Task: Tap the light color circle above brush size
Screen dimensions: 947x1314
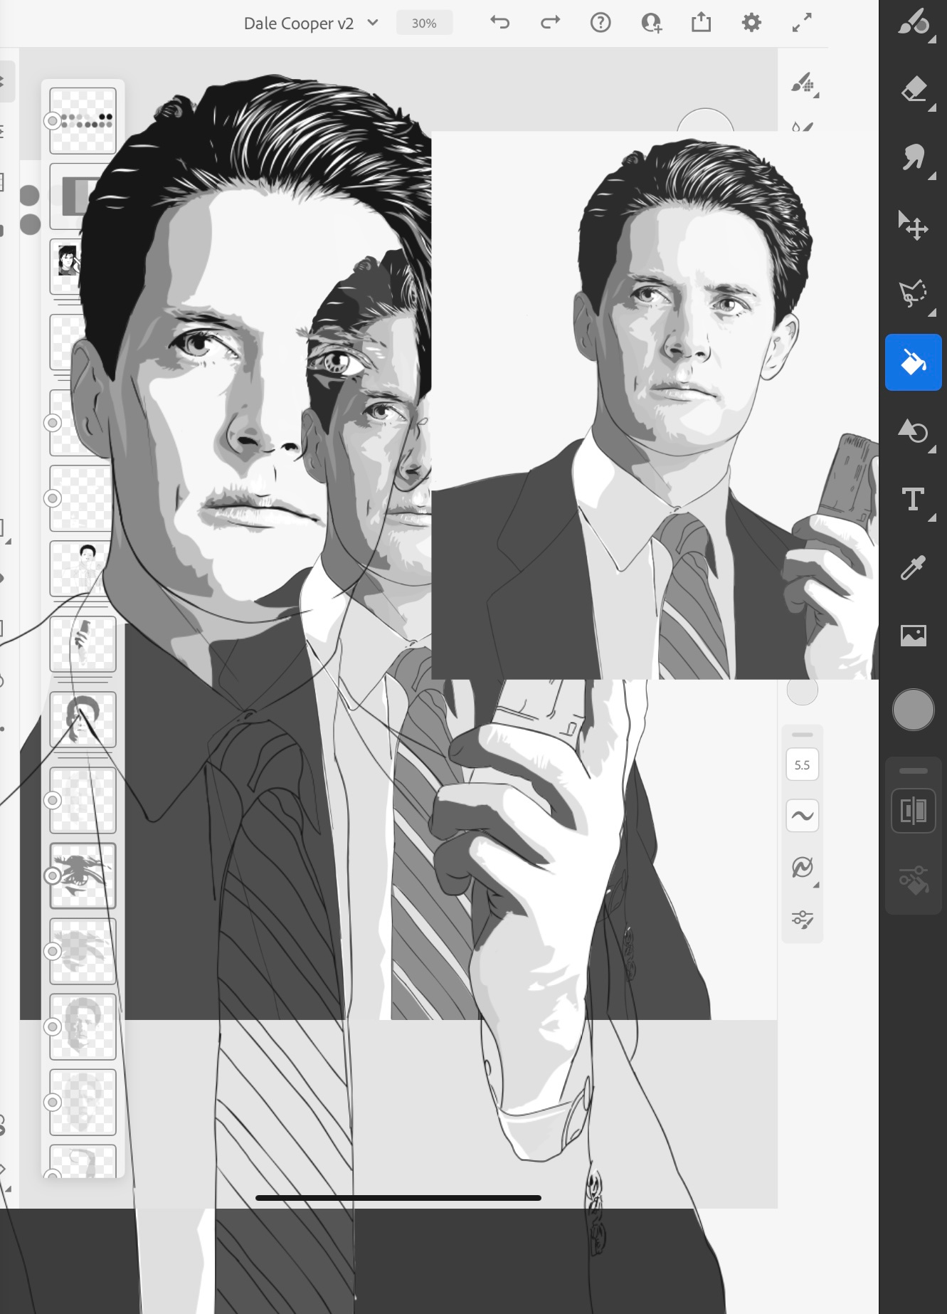Action: 802,690
